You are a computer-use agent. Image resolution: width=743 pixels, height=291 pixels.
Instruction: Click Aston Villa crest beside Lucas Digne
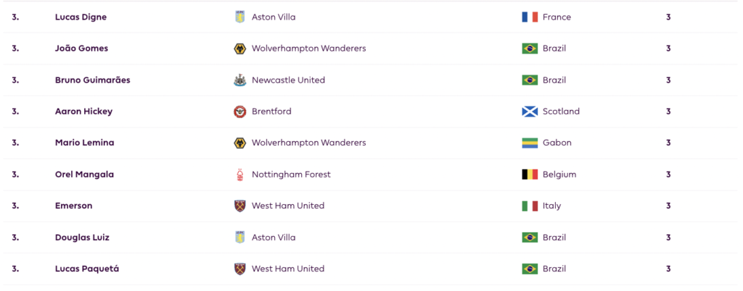(239, 17)
